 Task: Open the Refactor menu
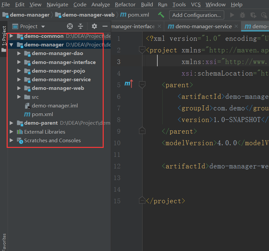pyautogui.click(x=125, y=4)
